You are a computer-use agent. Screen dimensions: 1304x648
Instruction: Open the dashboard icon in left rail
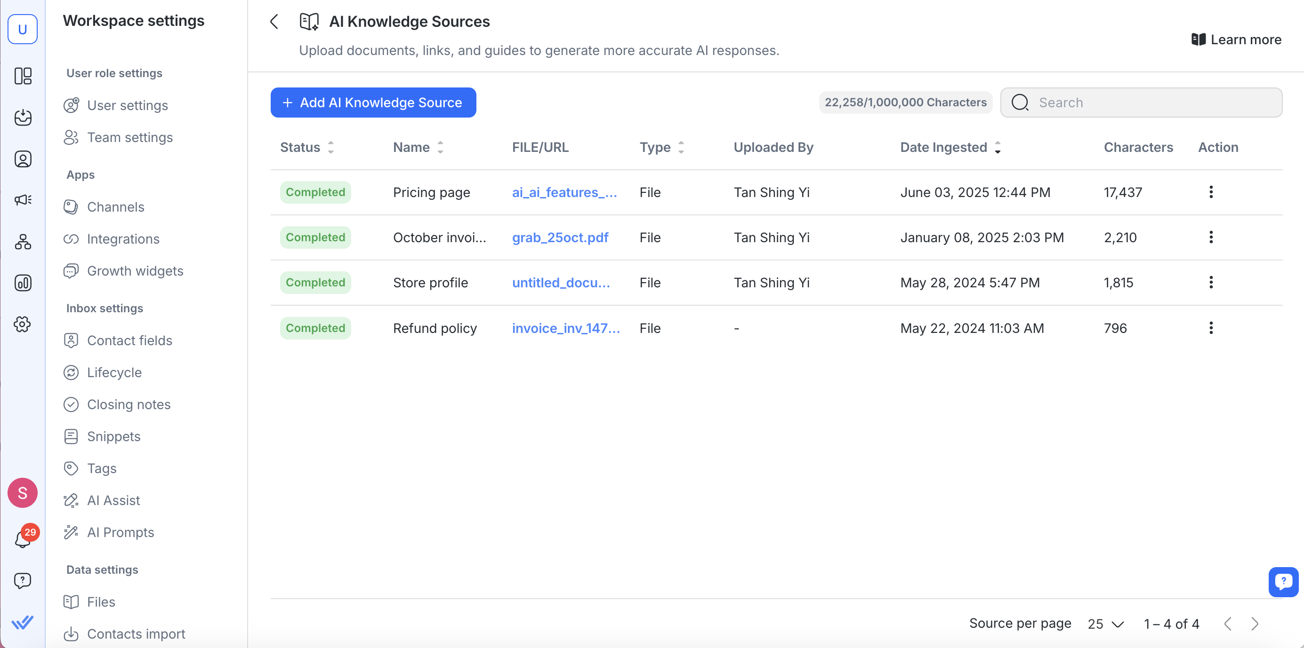pyautogui.click(x=22, y=76)
